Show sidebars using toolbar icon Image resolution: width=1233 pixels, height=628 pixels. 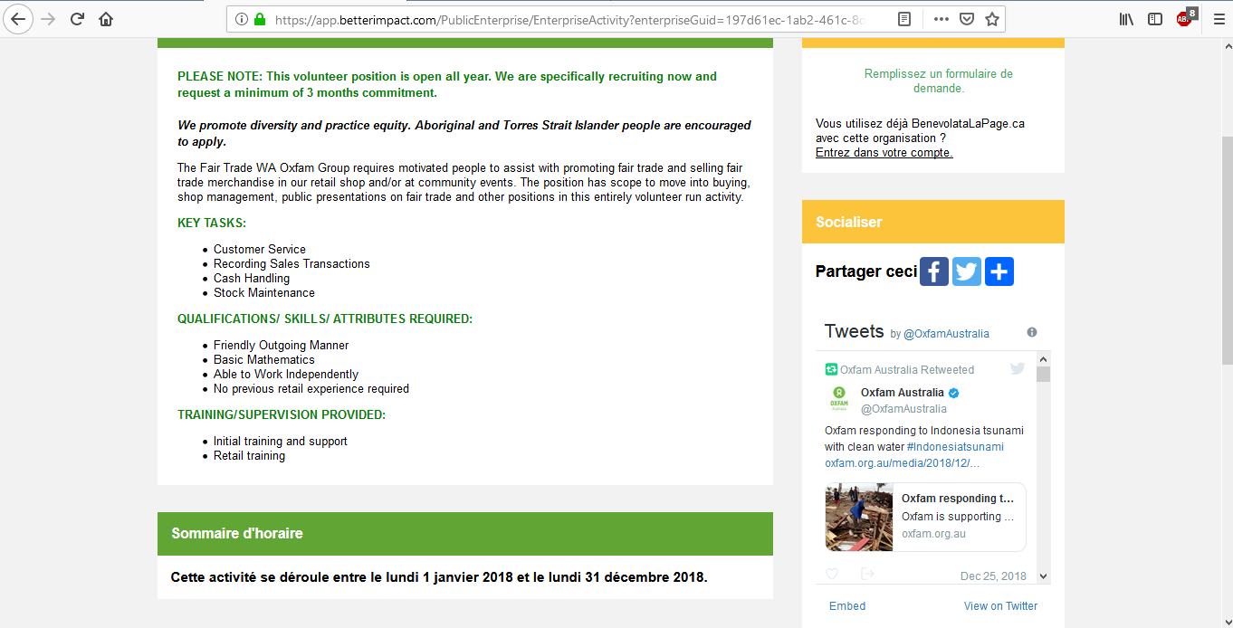[1155, 19]
